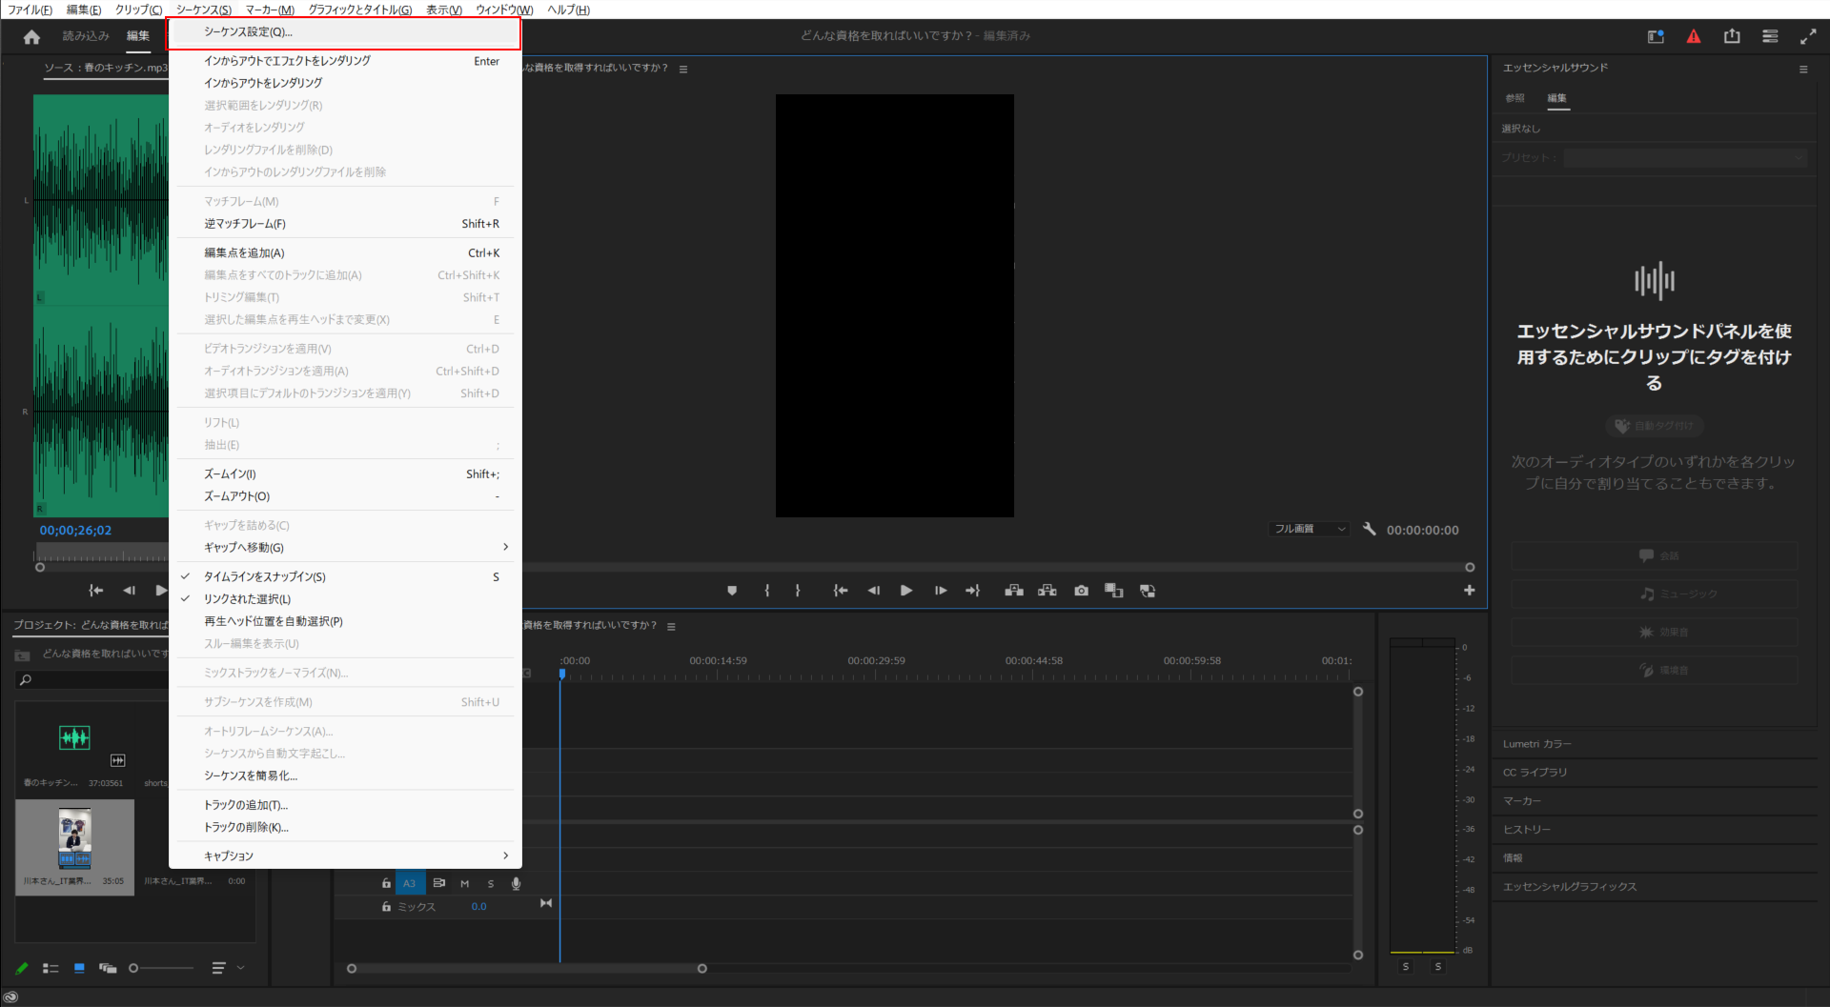Open the Project panel sort icons dropdown
This screenshot has width=1830, height=1007.
(227, 968)
